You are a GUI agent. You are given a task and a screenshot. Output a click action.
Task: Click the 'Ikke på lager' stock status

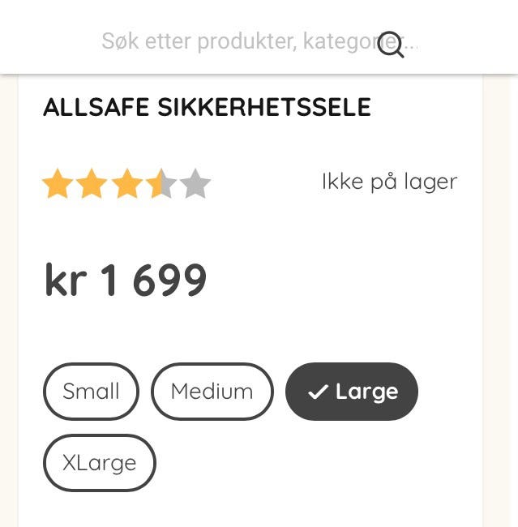click(389, 182)
